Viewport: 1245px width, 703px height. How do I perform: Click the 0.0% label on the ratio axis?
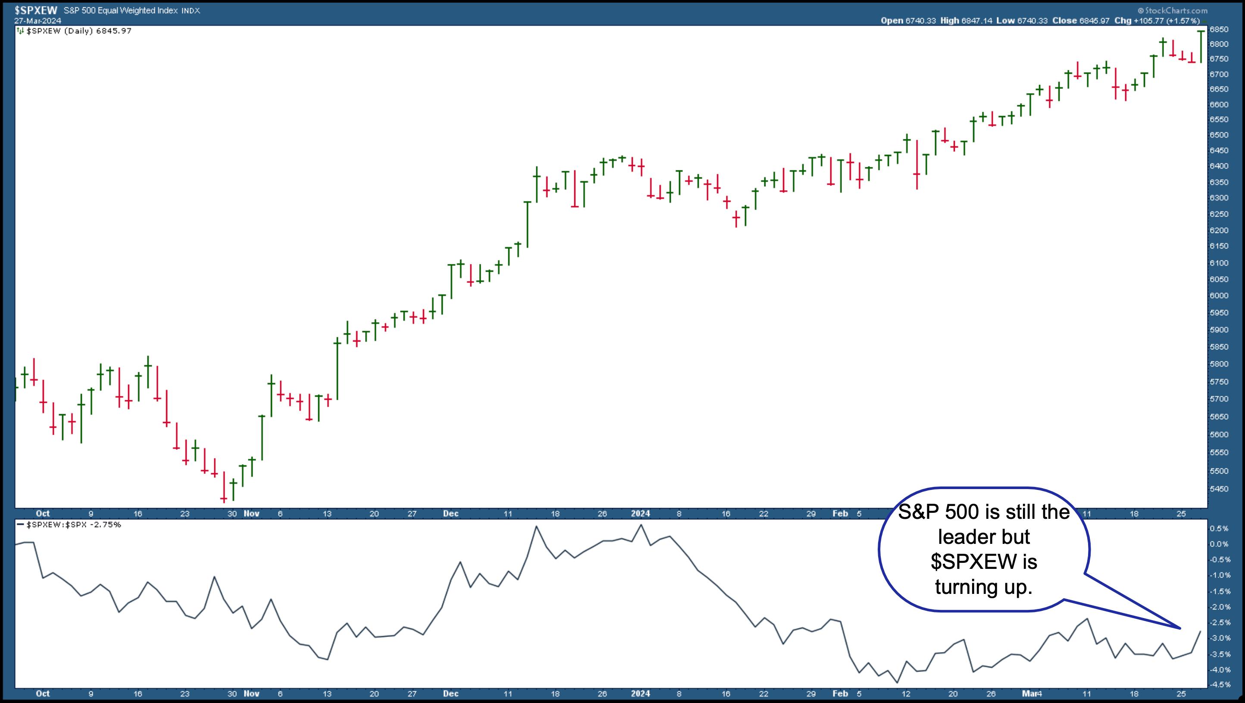[1219, 544]
